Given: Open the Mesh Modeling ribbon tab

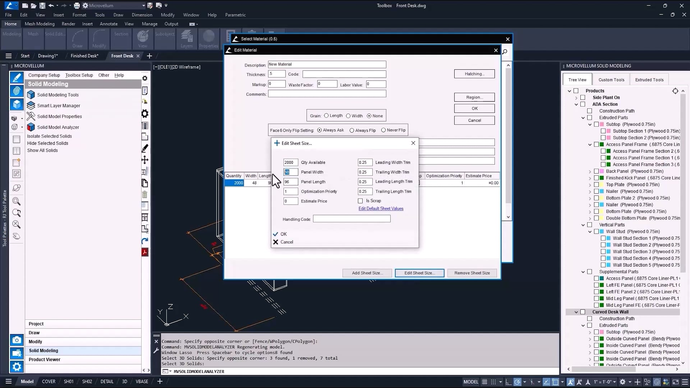Looking at the screenshot, I should pos(39,24).
